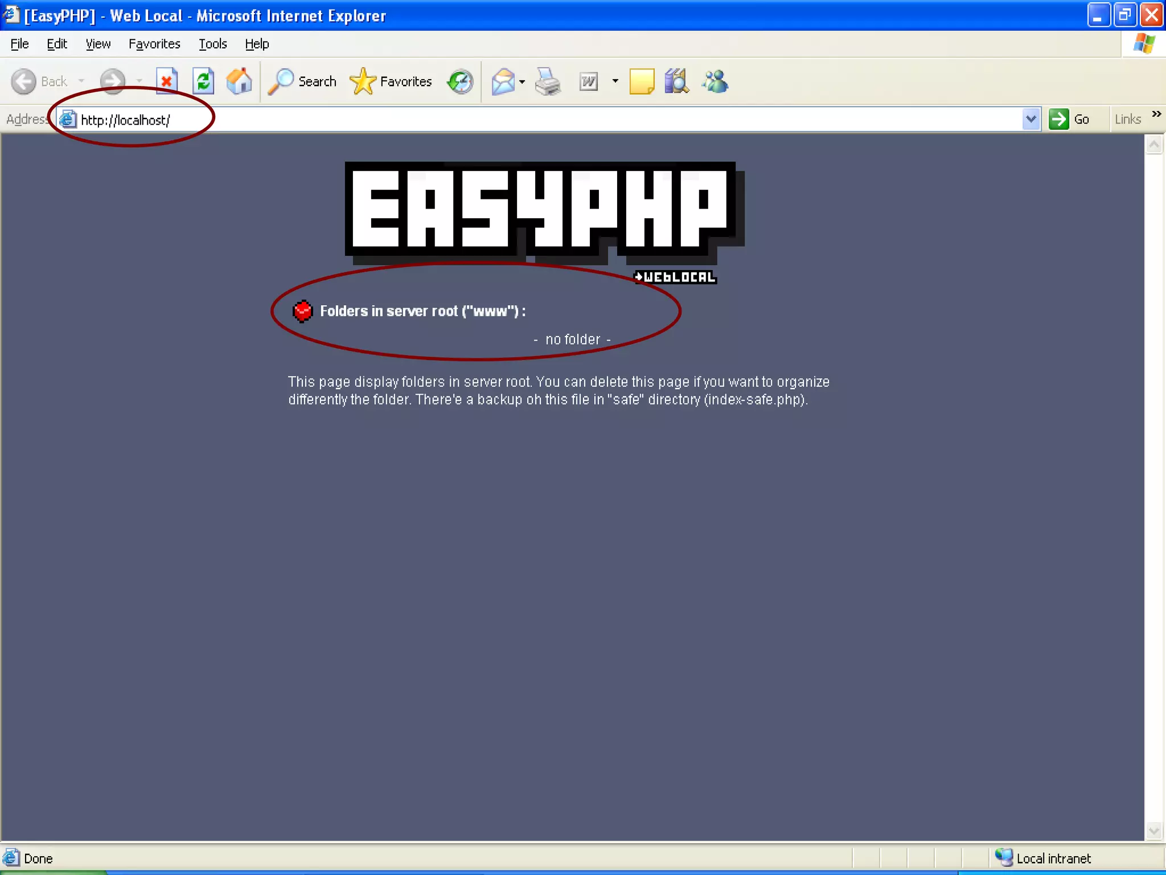The height and width of the screenshot is (875, 1166).
Task: Click the Messenger people icon
Action: (715, 81)
